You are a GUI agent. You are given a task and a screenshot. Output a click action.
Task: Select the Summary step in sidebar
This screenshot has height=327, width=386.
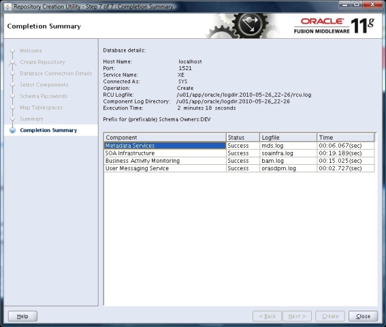(x=31, y=119)
